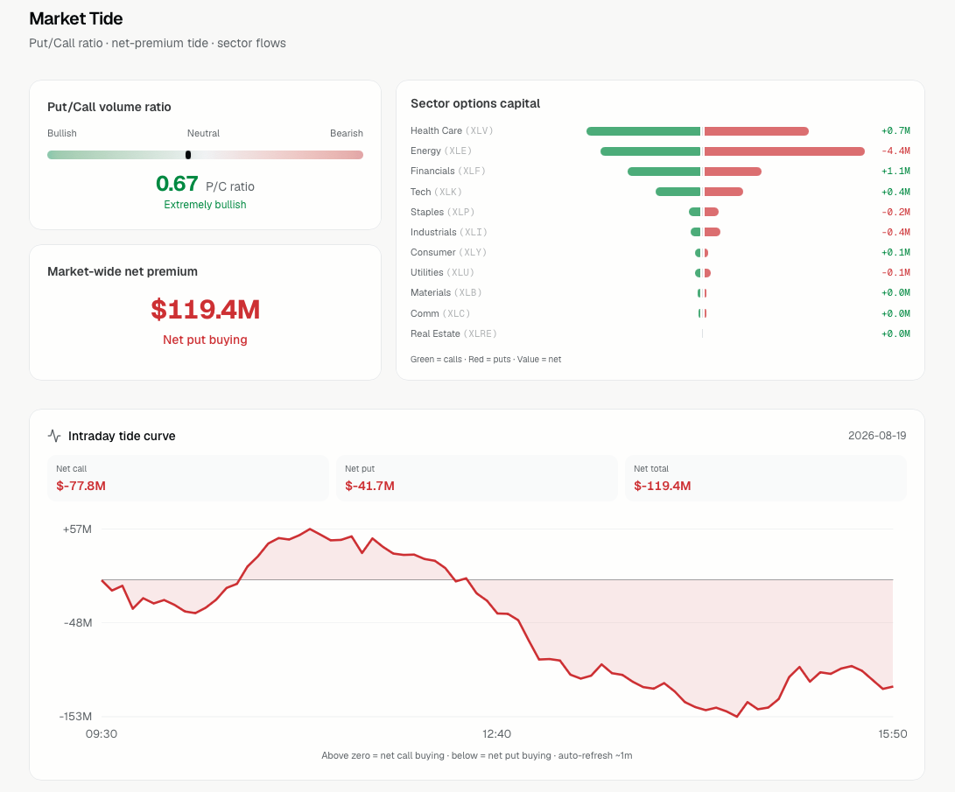
Task: Click the Industrials net value -0.4M
Action: pyautogui.click(x=896, y=232)
